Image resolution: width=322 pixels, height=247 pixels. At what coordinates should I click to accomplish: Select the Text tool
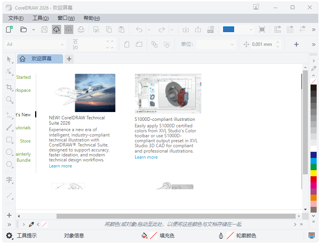click(10, 179)
